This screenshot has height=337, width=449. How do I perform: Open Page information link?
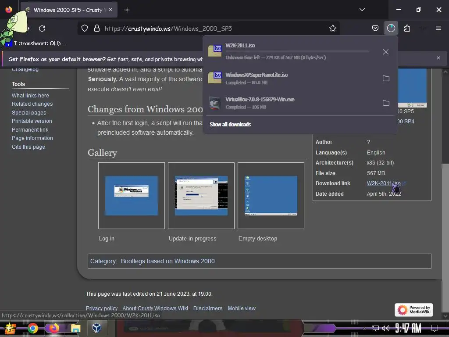[32, 138]
